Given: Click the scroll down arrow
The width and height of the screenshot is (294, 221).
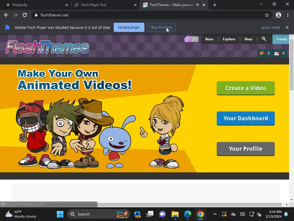Looking at the screenshot, I should click(291, 200).
